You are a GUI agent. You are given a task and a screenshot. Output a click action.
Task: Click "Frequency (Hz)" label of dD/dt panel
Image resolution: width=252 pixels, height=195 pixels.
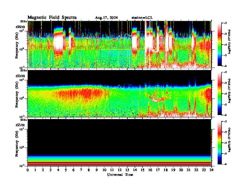pos(17,95)
